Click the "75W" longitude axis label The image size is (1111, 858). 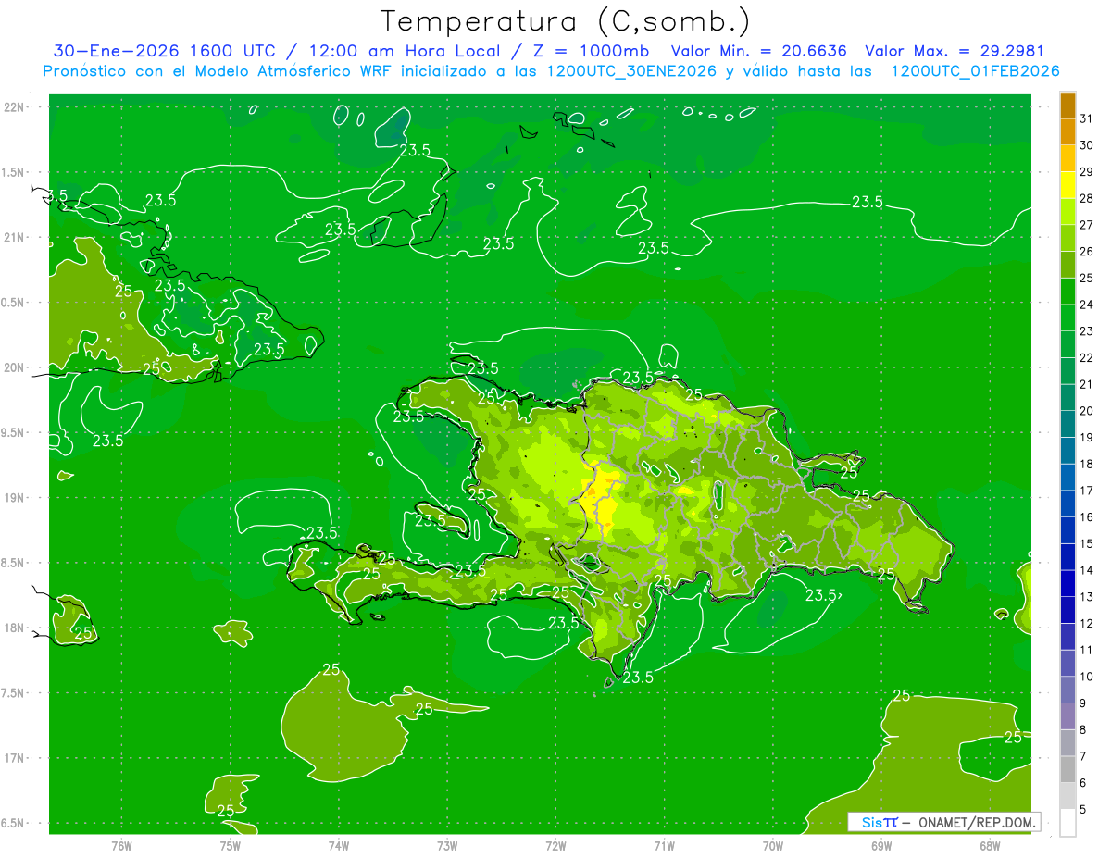(x=230, y=845)
